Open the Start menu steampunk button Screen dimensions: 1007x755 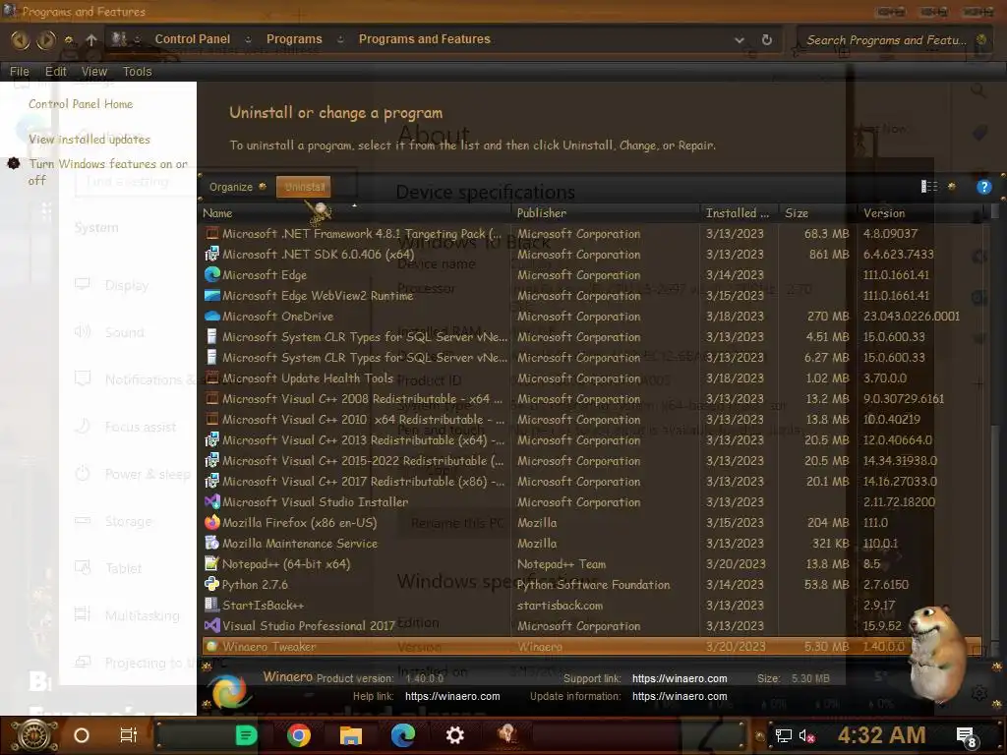click(x=33, y=735)
